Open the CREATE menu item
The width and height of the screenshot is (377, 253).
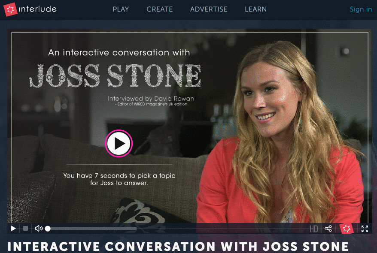click(159, 9)
